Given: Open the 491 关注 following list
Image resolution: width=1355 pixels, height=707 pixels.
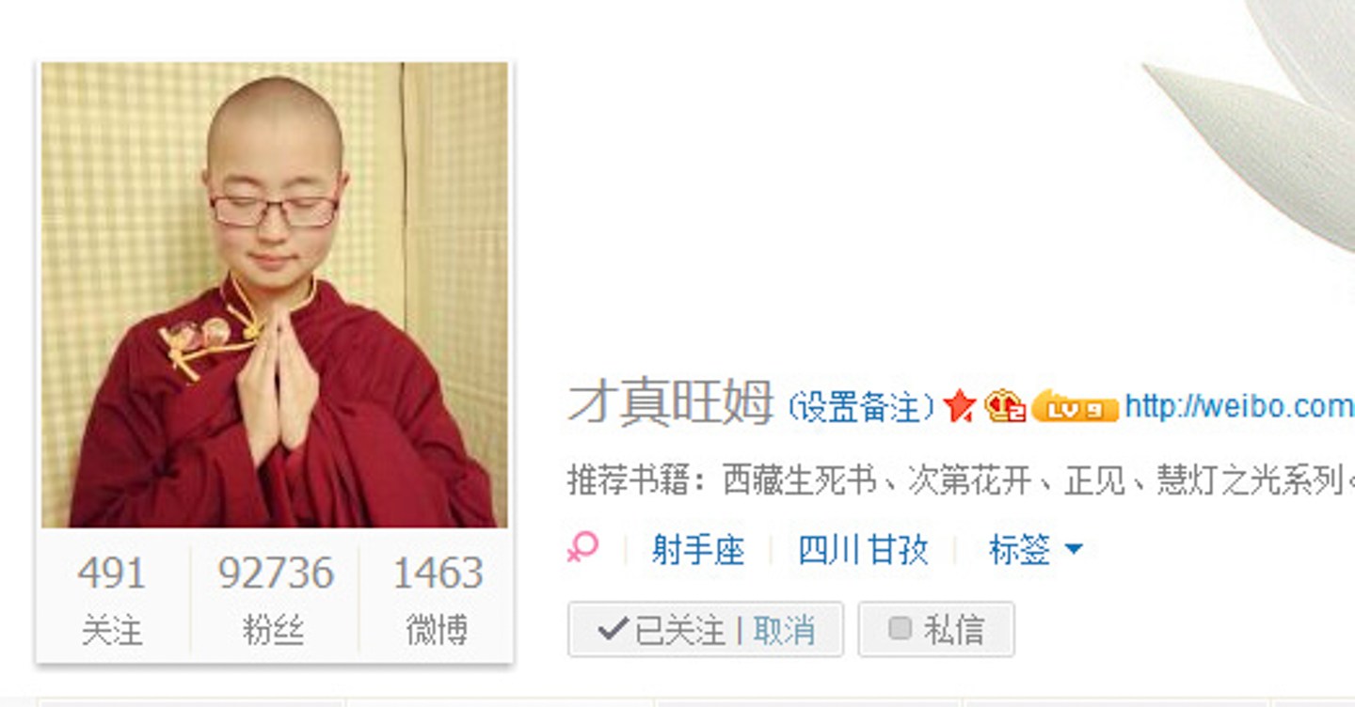Looking at the screenshot, I should click(x=112, y=599).
